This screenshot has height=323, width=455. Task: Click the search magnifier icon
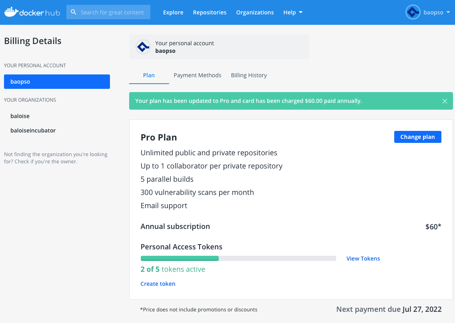[x=74, y=12]
